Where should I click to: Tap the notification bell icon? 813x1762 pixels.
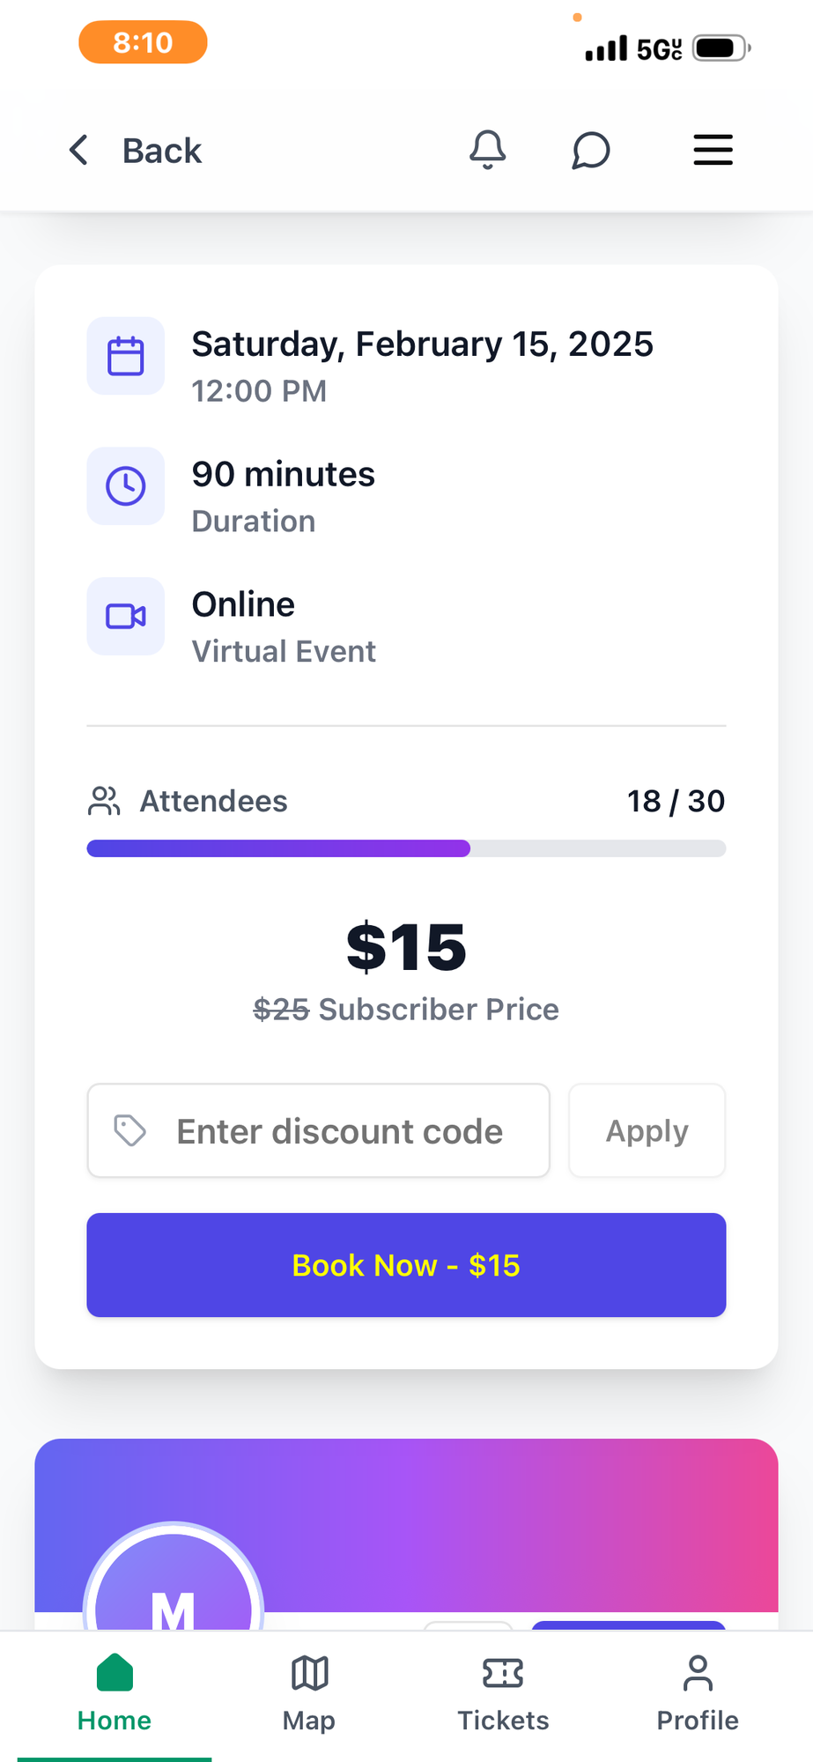pos(487,150)
